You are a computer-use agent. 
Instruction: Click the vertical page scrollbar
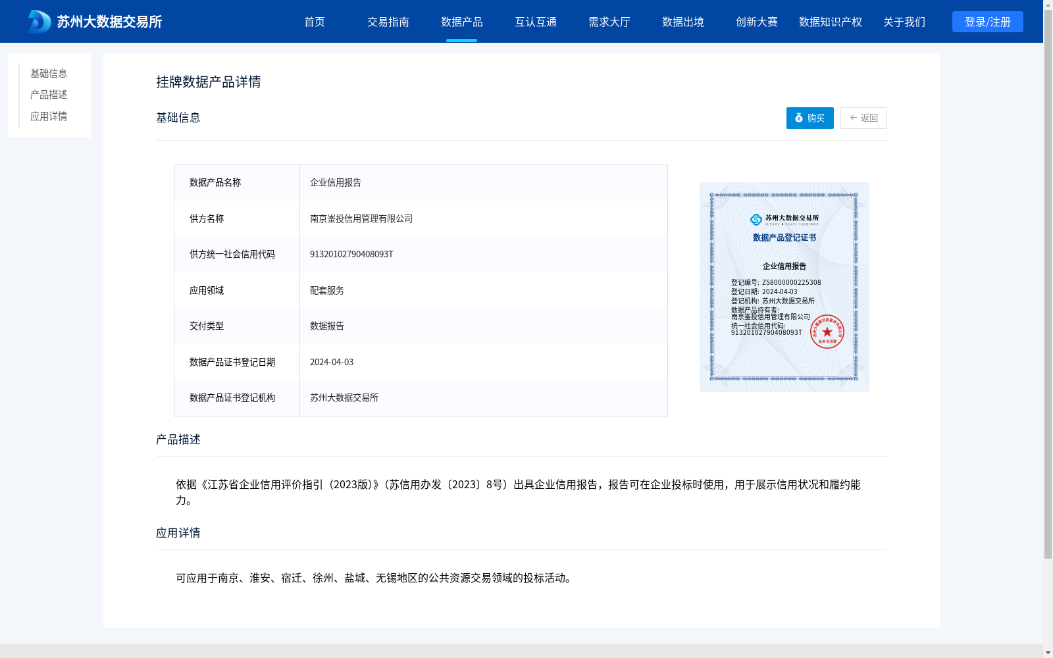tap(1048, 284)
